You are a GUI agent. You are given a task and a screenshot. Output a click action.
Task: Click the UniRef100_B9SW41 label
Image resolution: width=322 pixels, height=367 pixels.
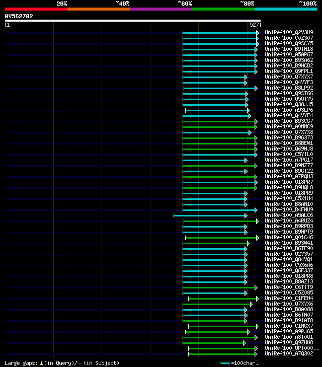(289, 243)
